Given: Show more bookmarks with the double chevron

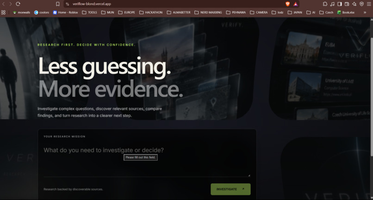Looking at the screenshot, I should coord(365,12).
